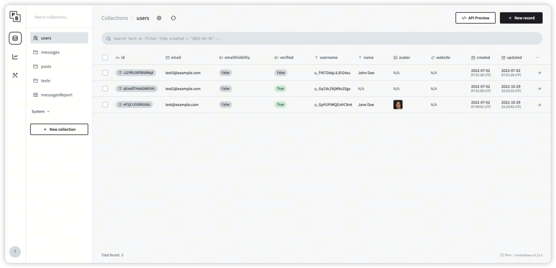Sort by the name column header

[366, 58]
